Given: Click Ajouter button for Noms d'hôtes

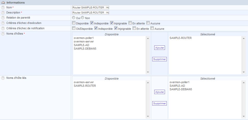Looking at the screenshot, I should pos(160,48).
